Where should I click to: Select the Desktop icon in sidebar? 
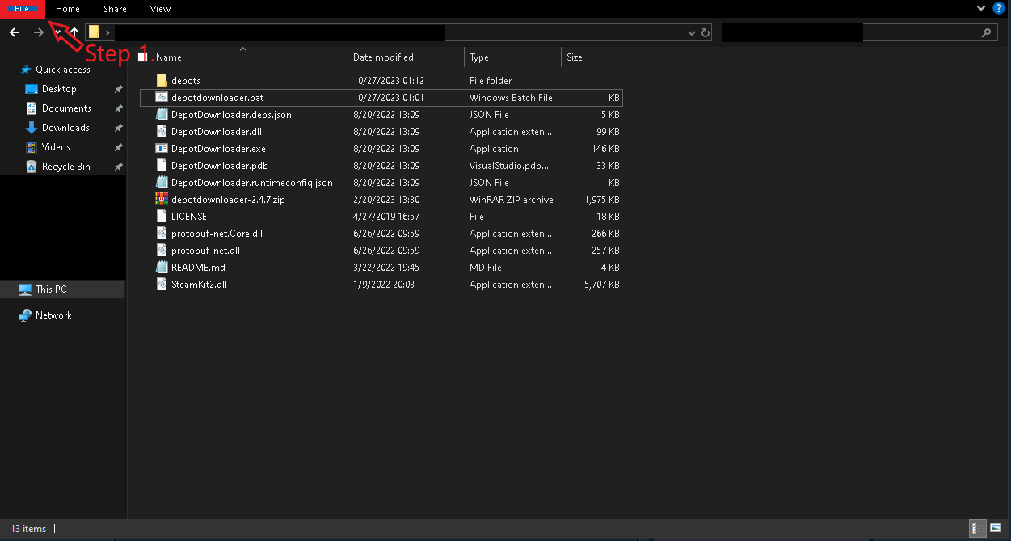coord(32,89)
